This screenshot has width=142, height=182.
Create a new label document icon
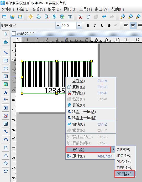(x=4, y=17)
